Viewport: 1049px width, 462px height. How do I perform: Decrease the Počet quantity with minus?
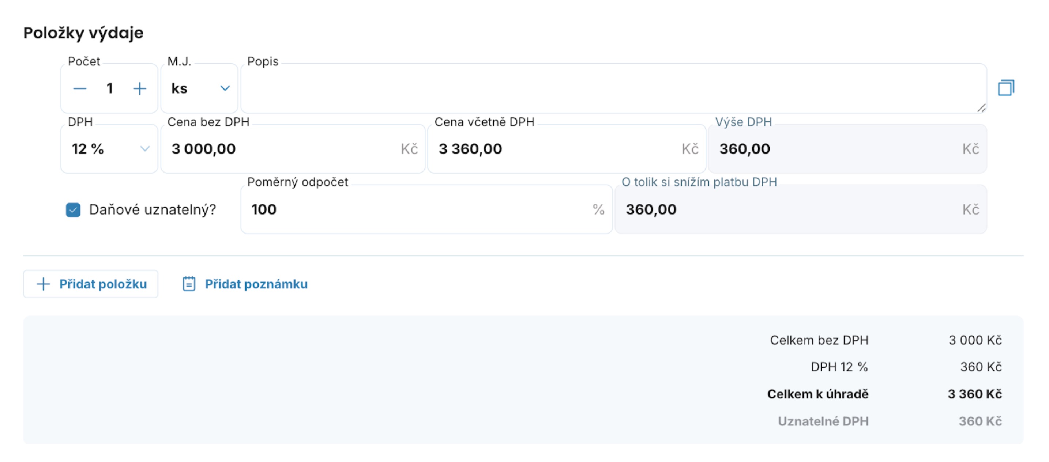80,88
